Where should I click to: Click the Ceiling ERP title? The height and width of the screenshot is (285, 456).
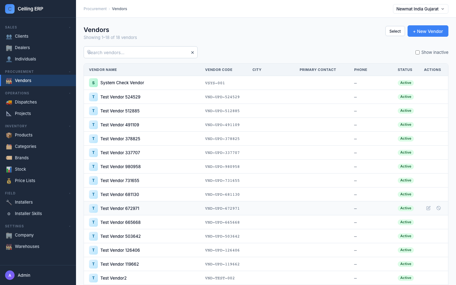tap(30, 9)
